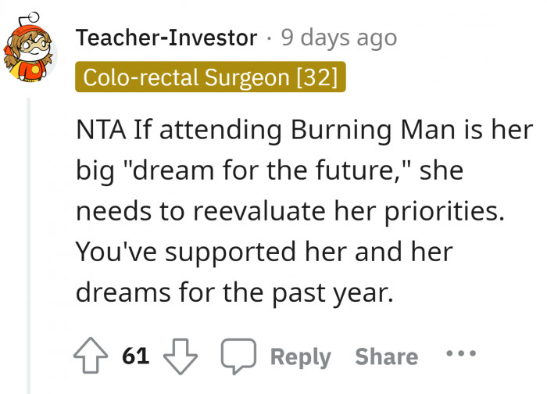Upvote the Teacher-Investor comment
The width and height of the screenshot is (547, 394).
91,356
